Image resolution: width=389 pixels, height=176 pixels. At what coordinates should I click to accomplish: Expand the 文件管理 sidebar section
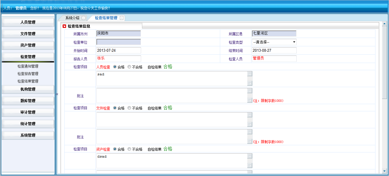tap(28, 34)
